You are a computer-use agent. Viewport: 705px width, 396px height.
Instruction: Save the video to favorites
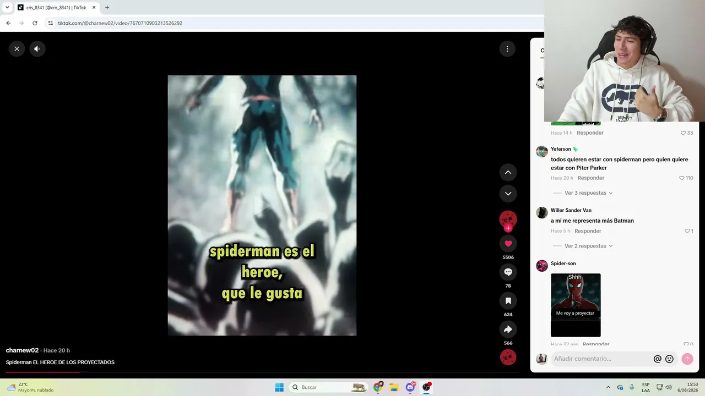(508, 301)
